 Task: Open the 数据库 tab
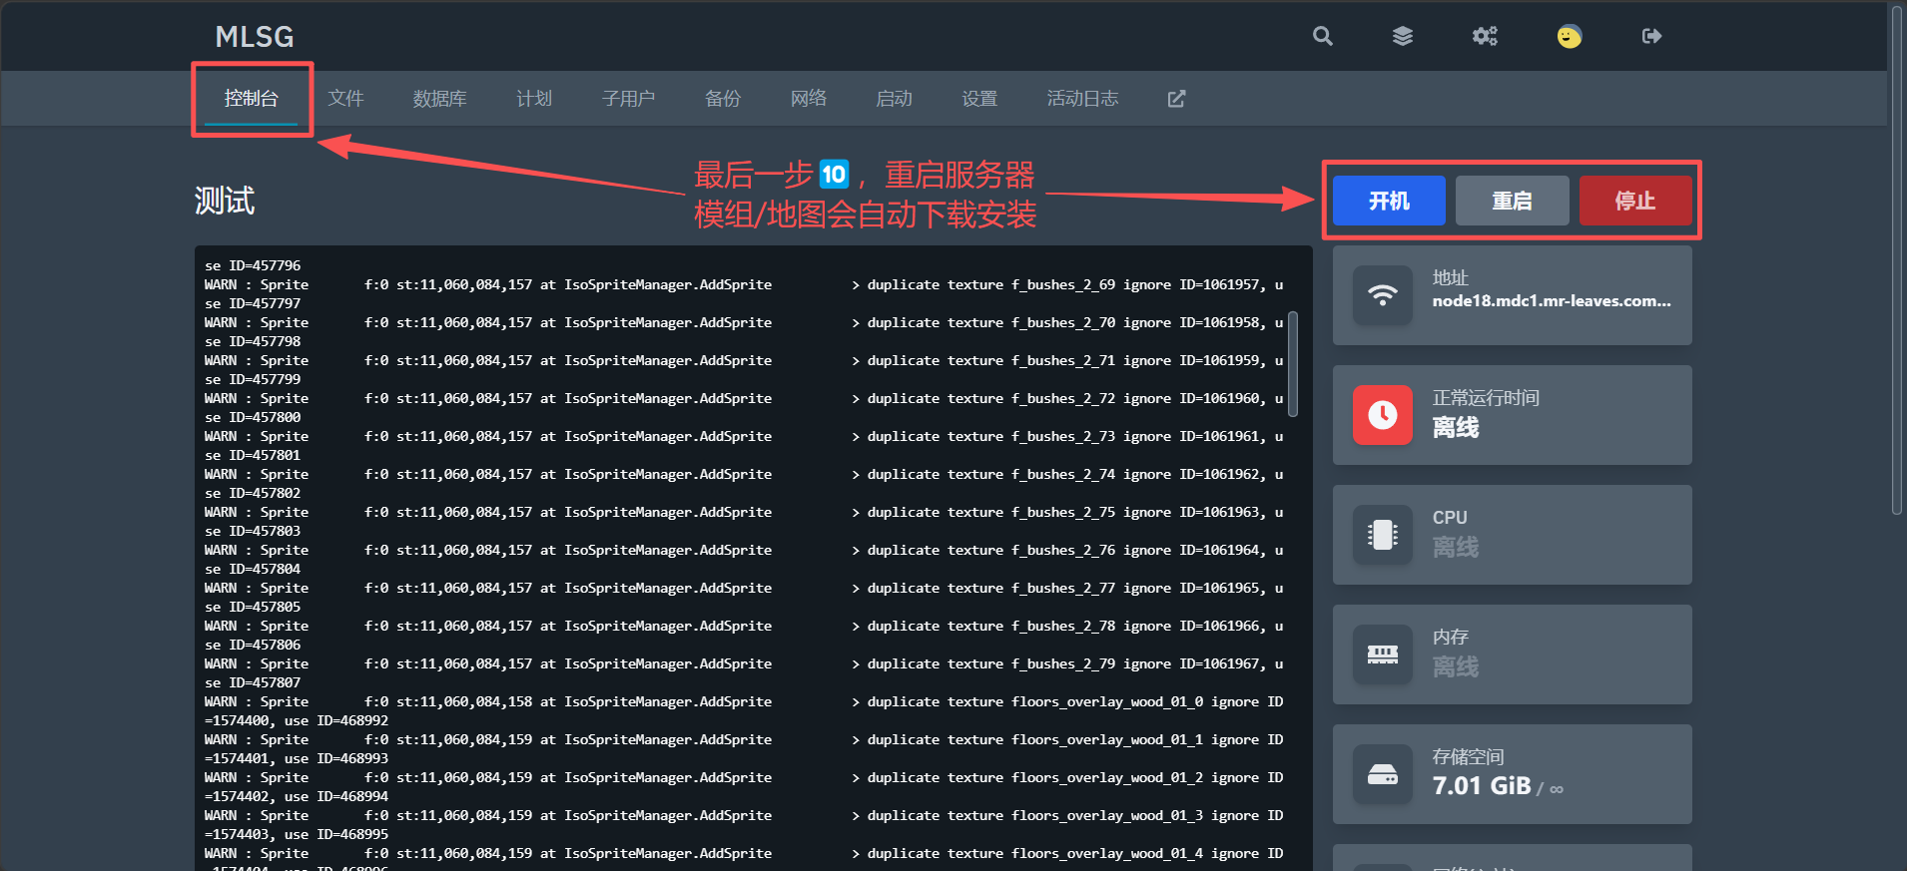440,98
